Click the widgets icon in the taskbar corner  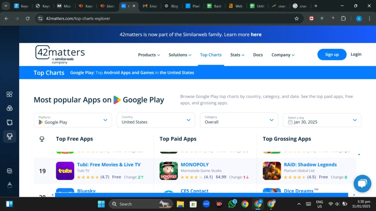9,204
